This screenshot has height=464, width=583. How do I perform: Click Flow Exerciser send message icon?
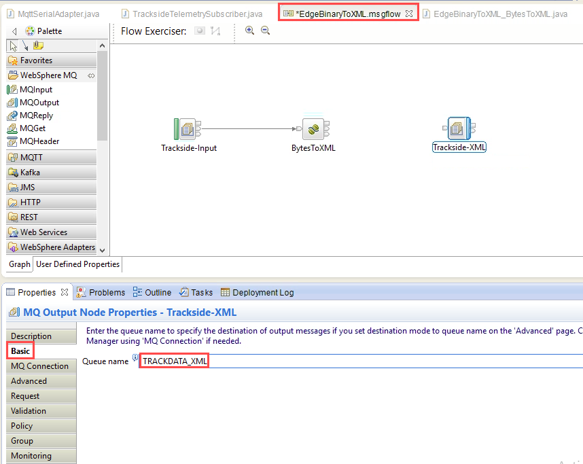(215, 31)
